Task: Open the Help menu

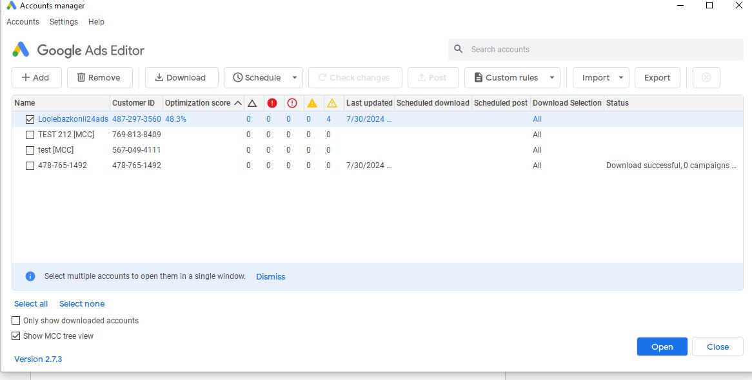Action: pos(96,21)
